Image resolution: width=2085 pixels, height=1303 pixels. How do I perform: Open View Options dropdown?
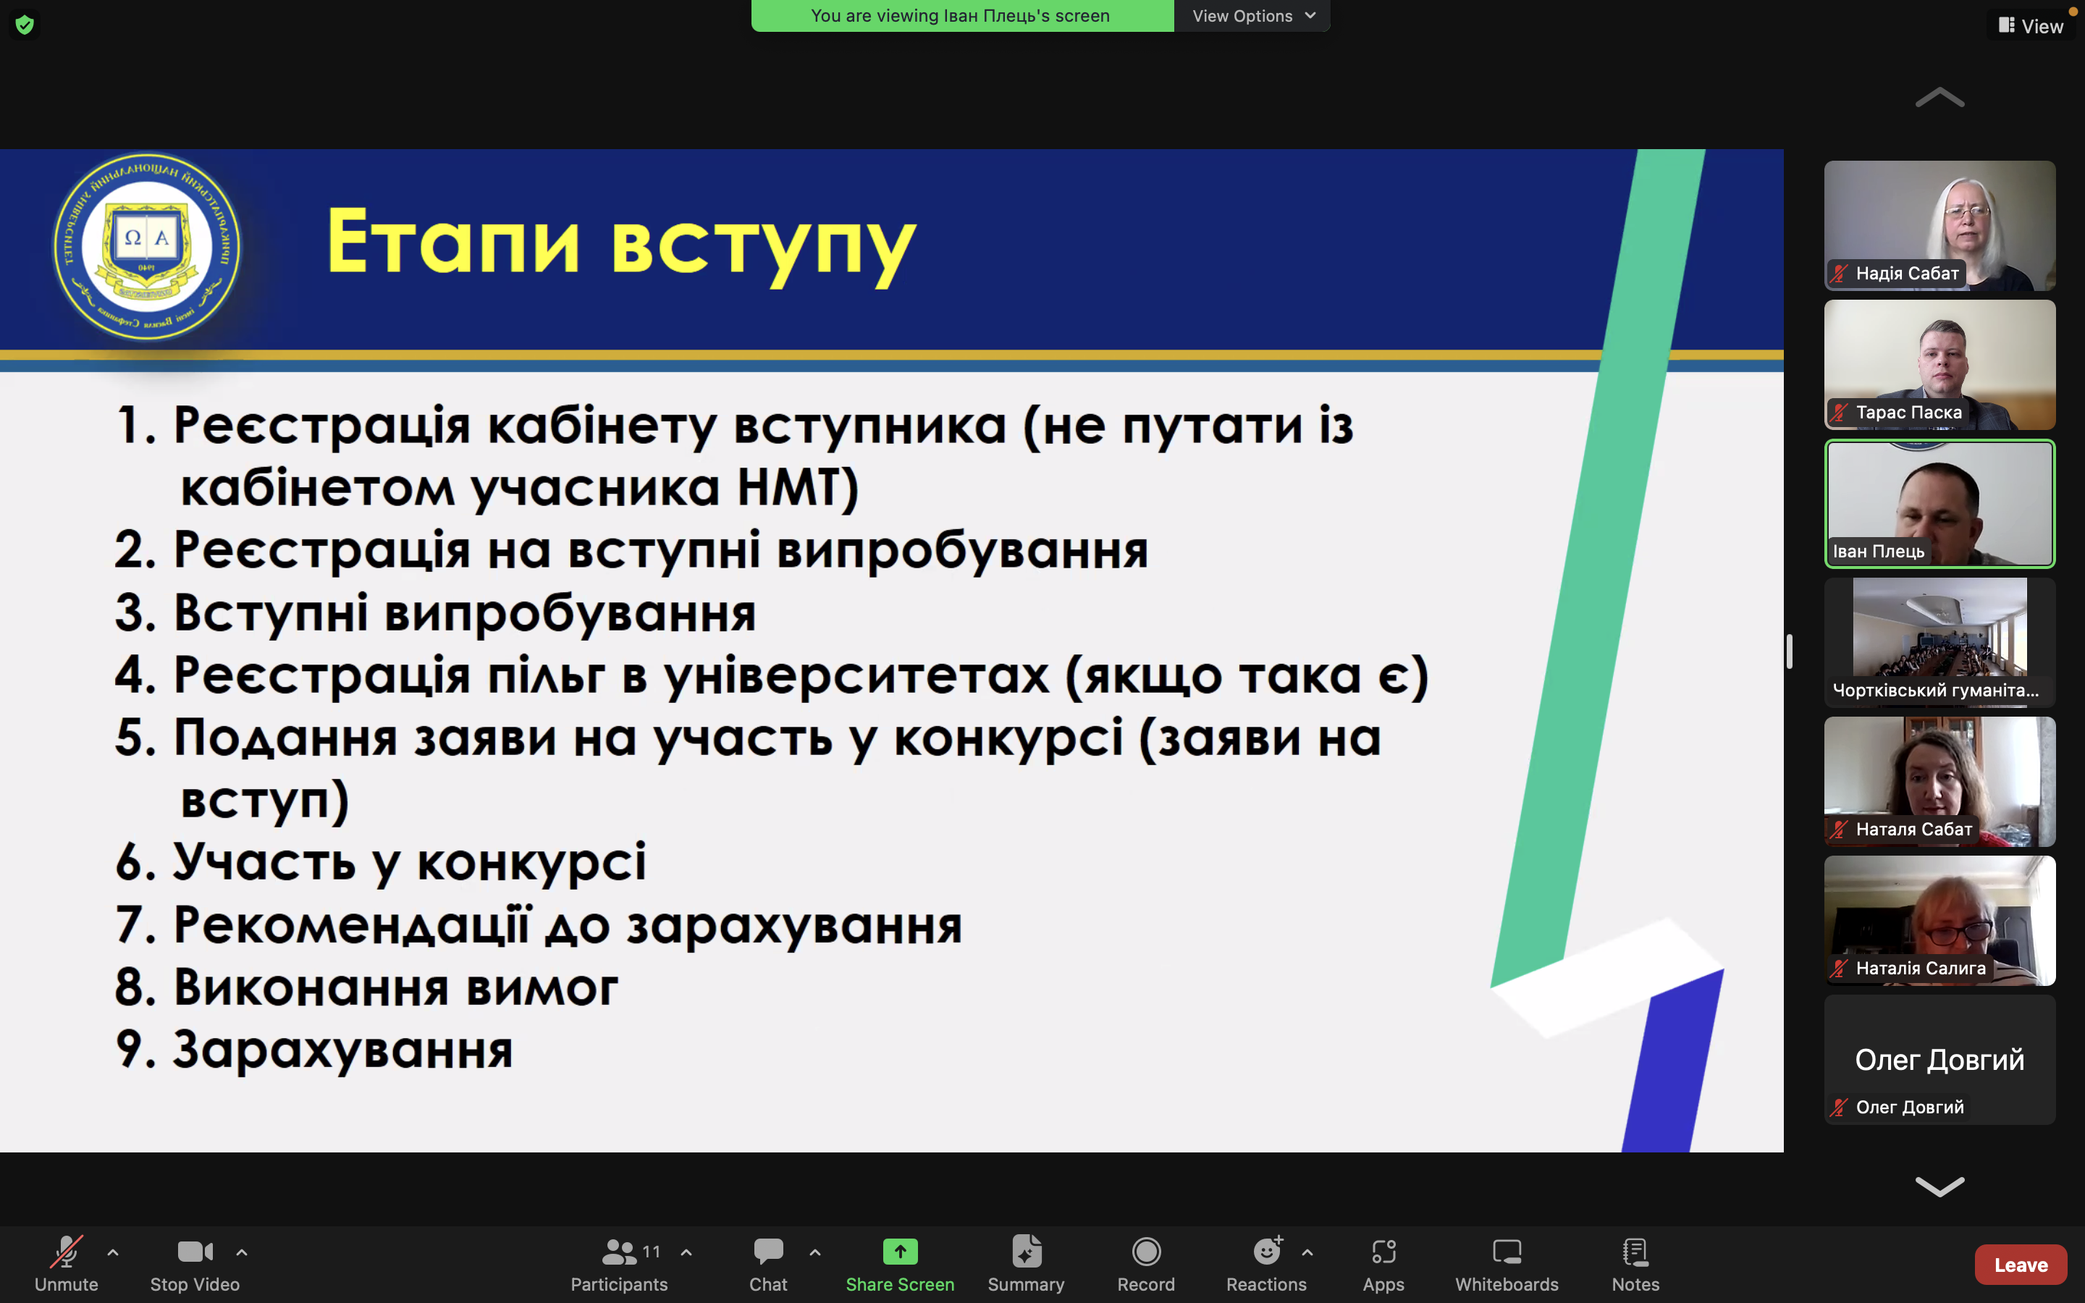1251,14
